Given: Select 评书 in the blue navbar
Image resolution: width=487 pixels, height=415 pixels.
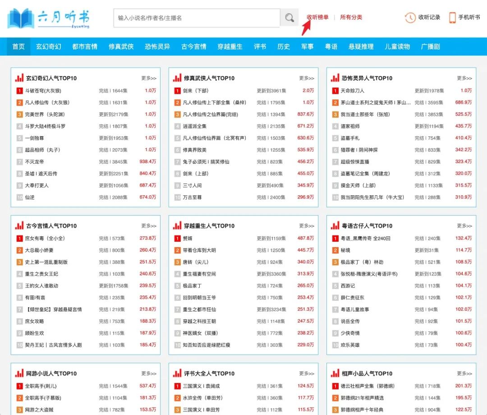Looking at the screenshot, I should (x=260, y=46).
